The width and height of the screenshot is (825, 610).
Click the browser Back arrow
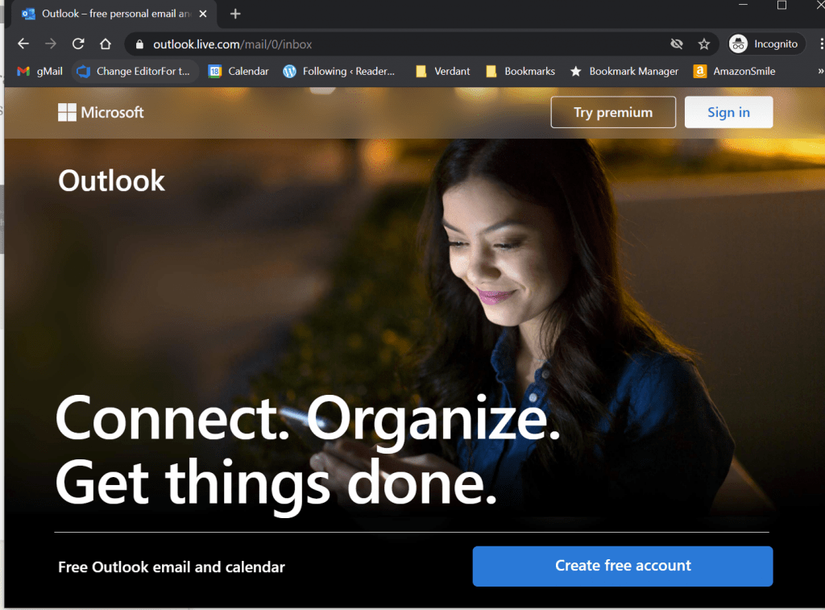23,44
